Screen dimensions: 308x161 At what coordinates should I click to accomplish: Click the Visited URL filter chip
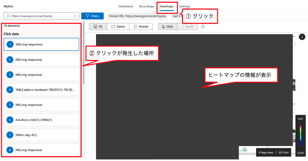point(137,16)
